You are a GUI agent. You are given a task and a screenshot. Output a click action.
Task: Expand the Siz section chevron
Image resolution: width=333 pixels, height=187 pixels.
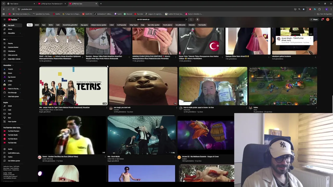[x=7, y=39]
